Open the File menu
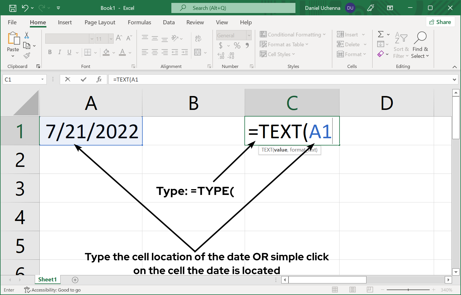 [12, 22]
